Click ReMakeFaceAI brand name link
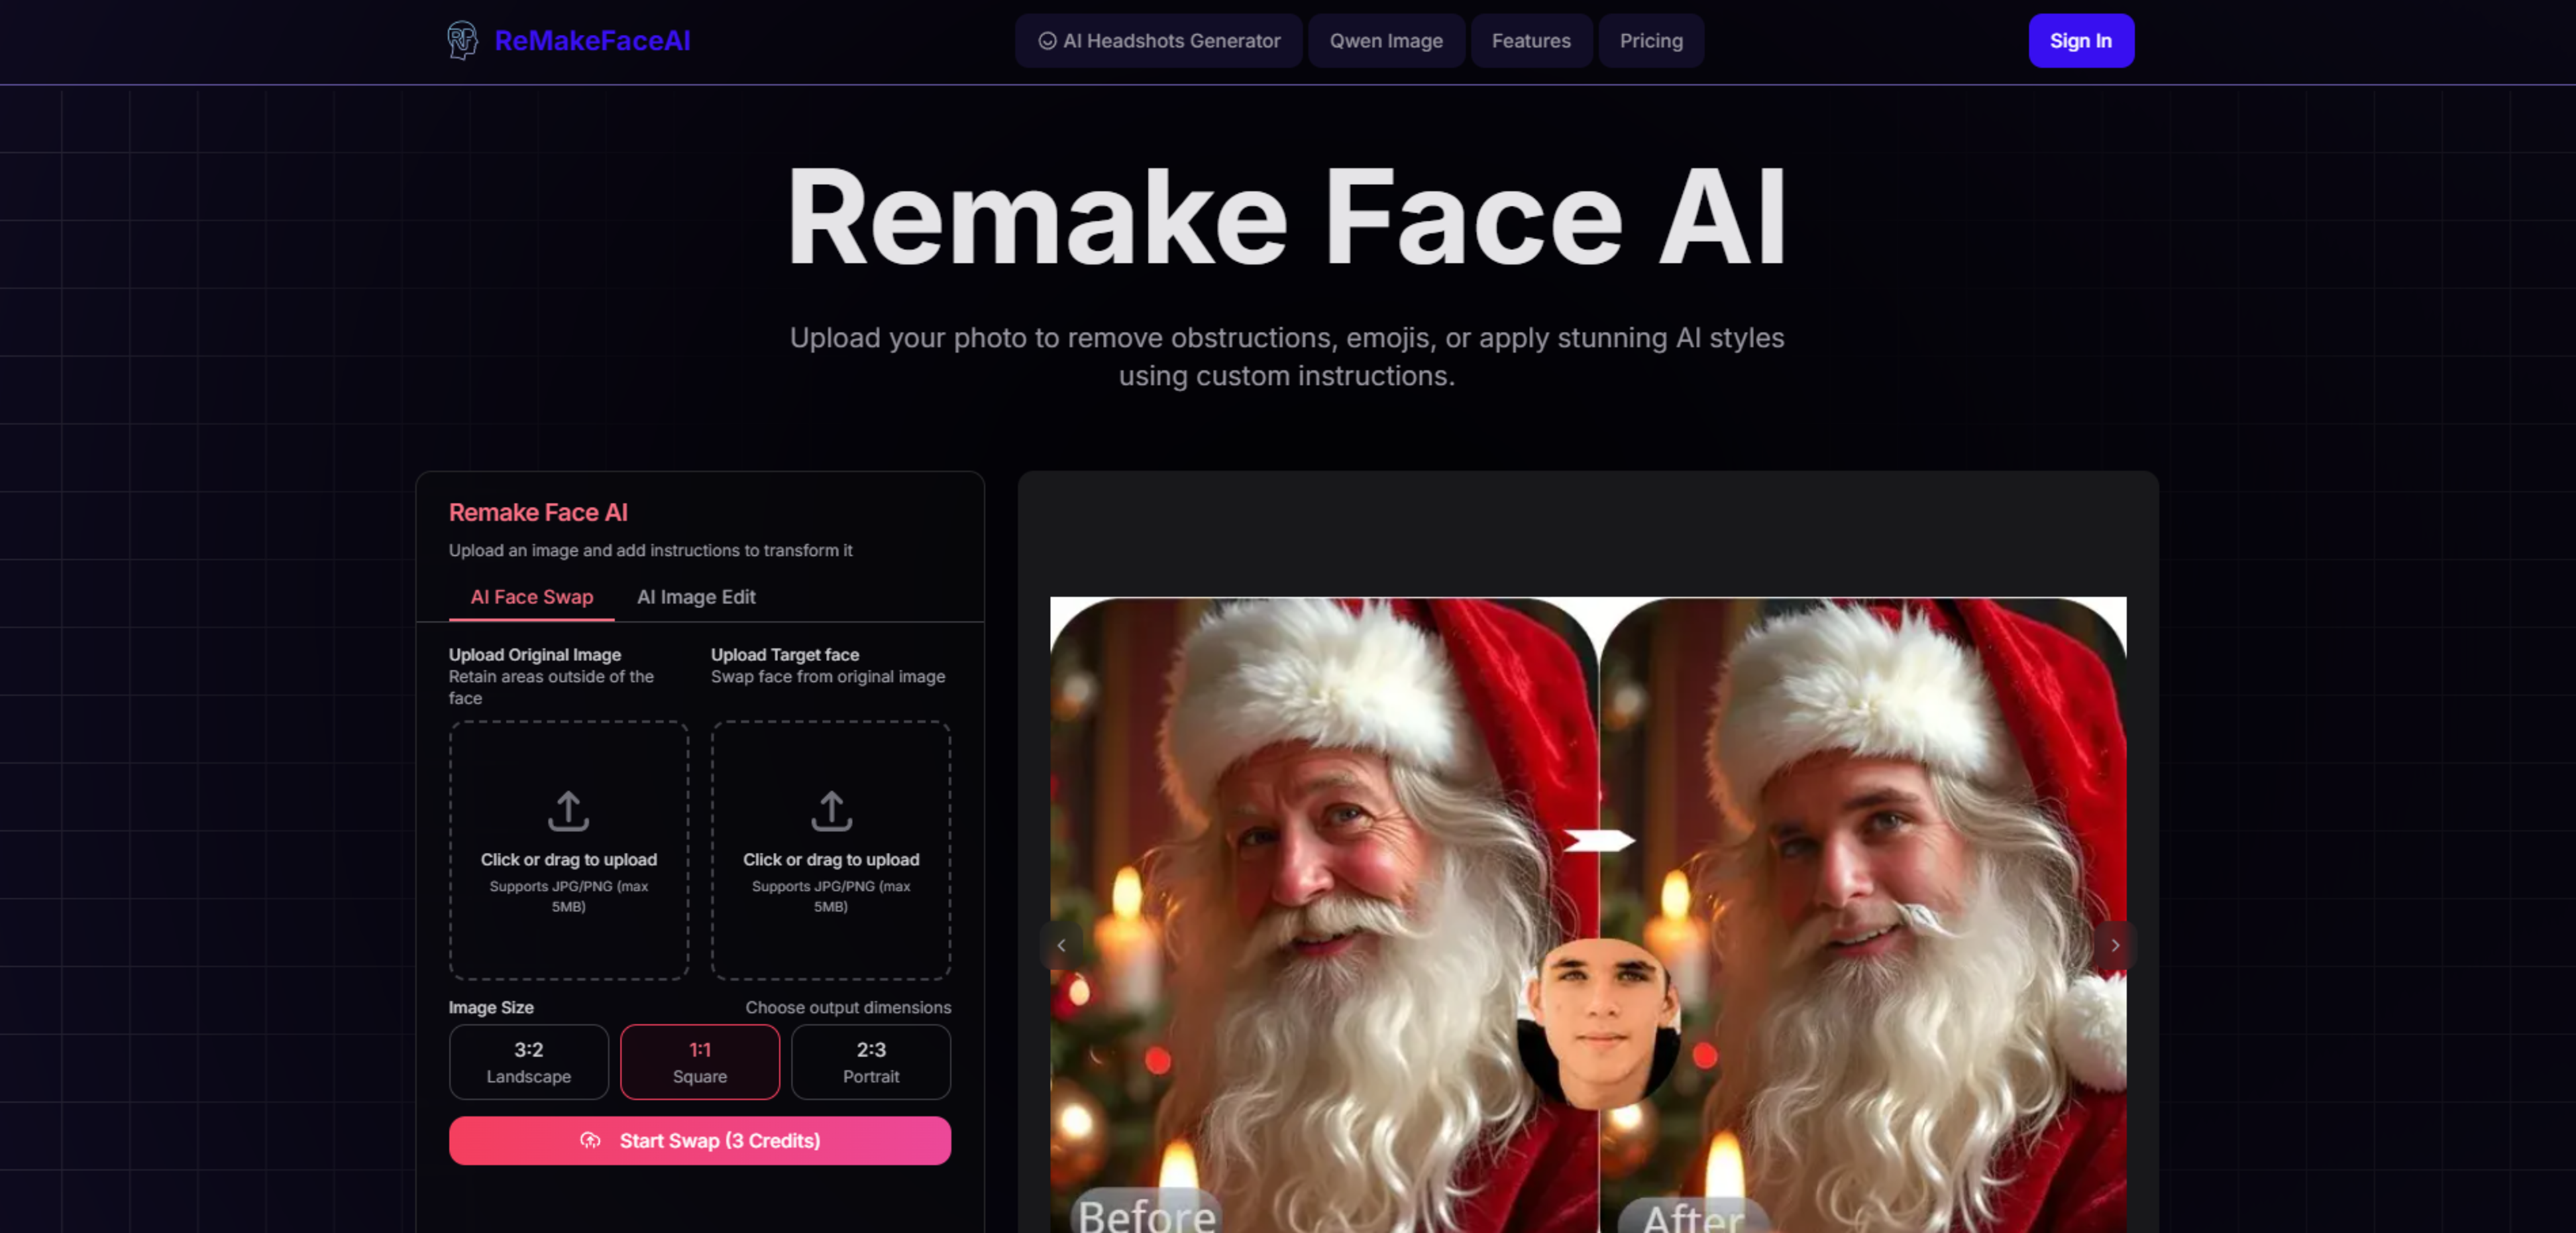The image size is (2576, 1233). [x=592, y=41]
